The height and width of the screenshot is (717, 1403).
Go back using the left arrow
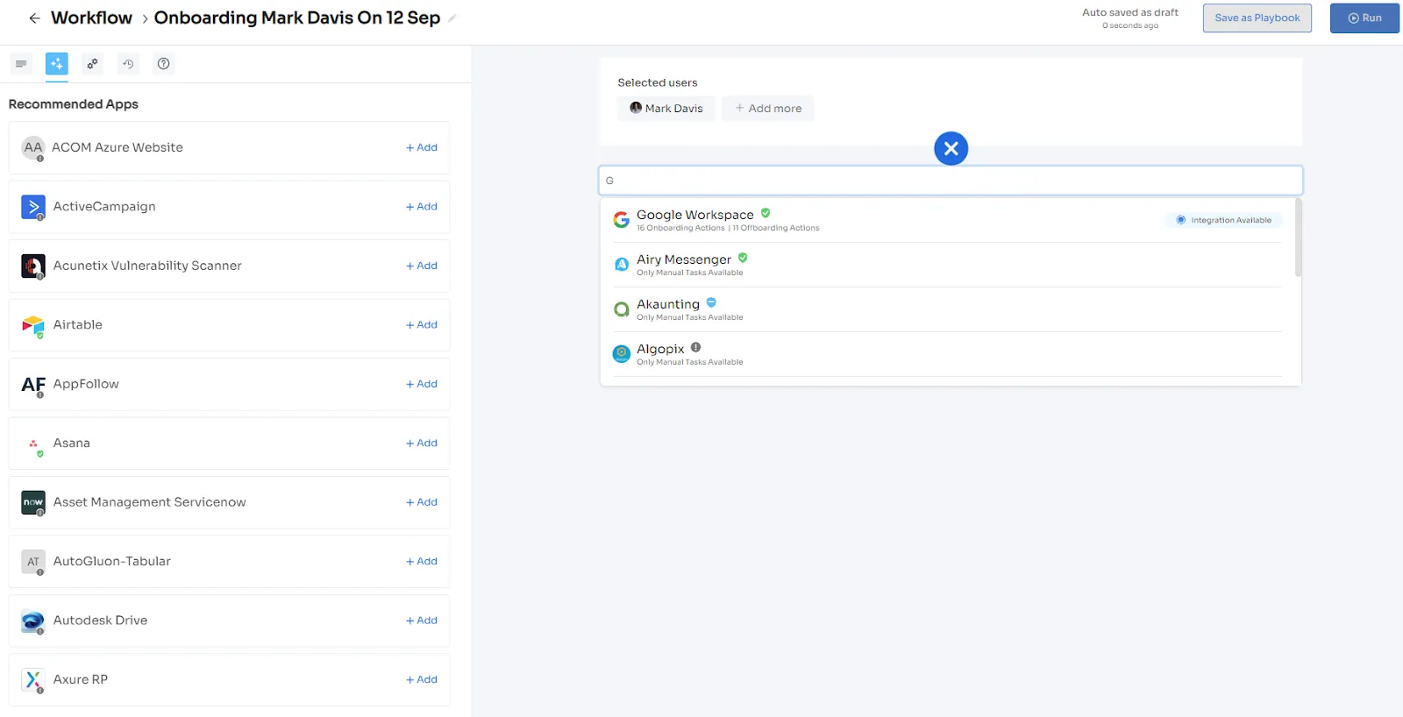[34, 18]
